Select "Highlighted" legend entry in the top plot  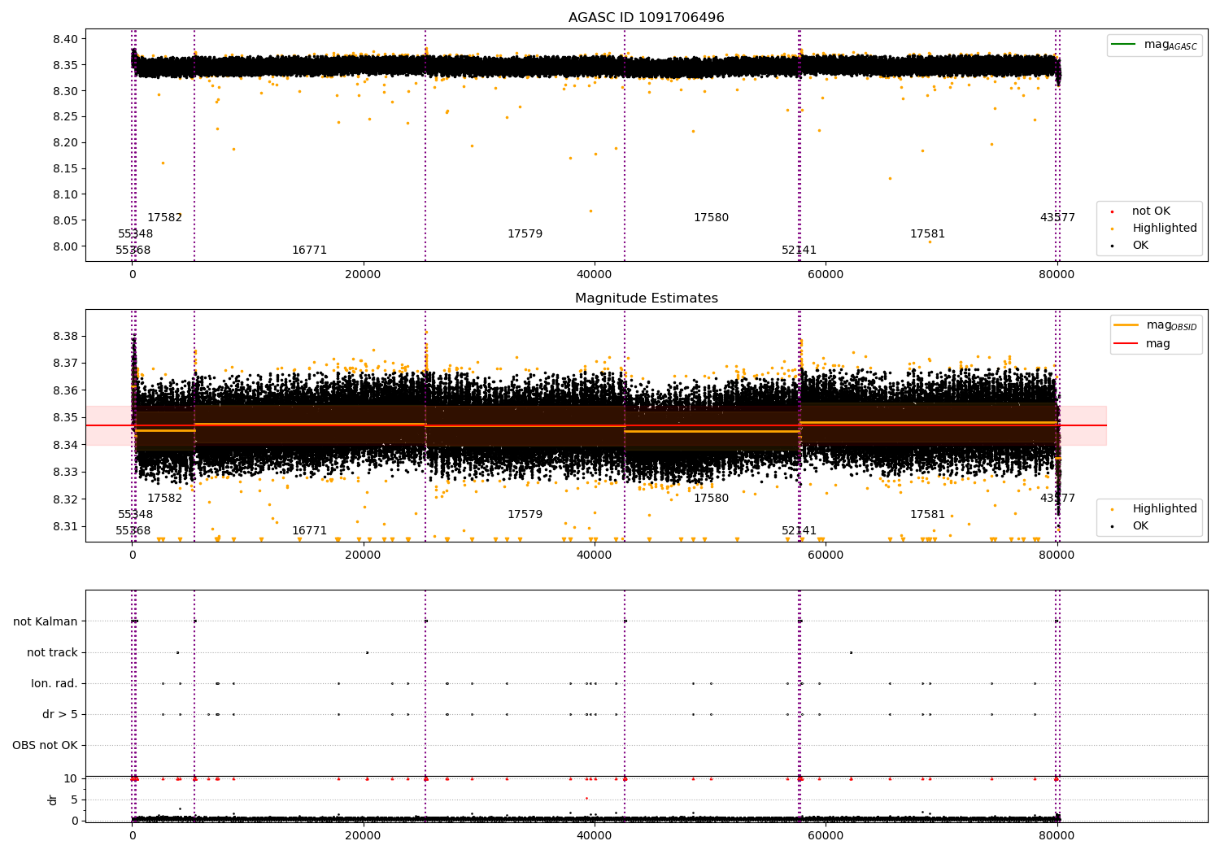coord(1155,229)
